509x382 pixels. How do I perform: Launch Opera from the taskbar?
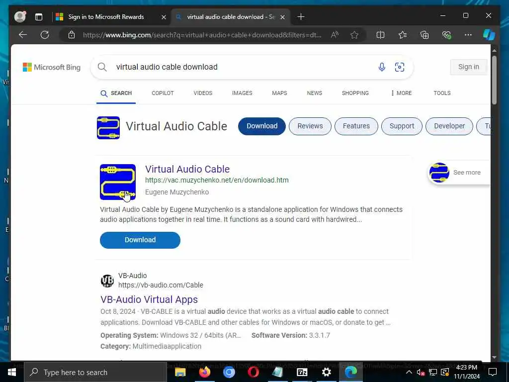point(253,372)
